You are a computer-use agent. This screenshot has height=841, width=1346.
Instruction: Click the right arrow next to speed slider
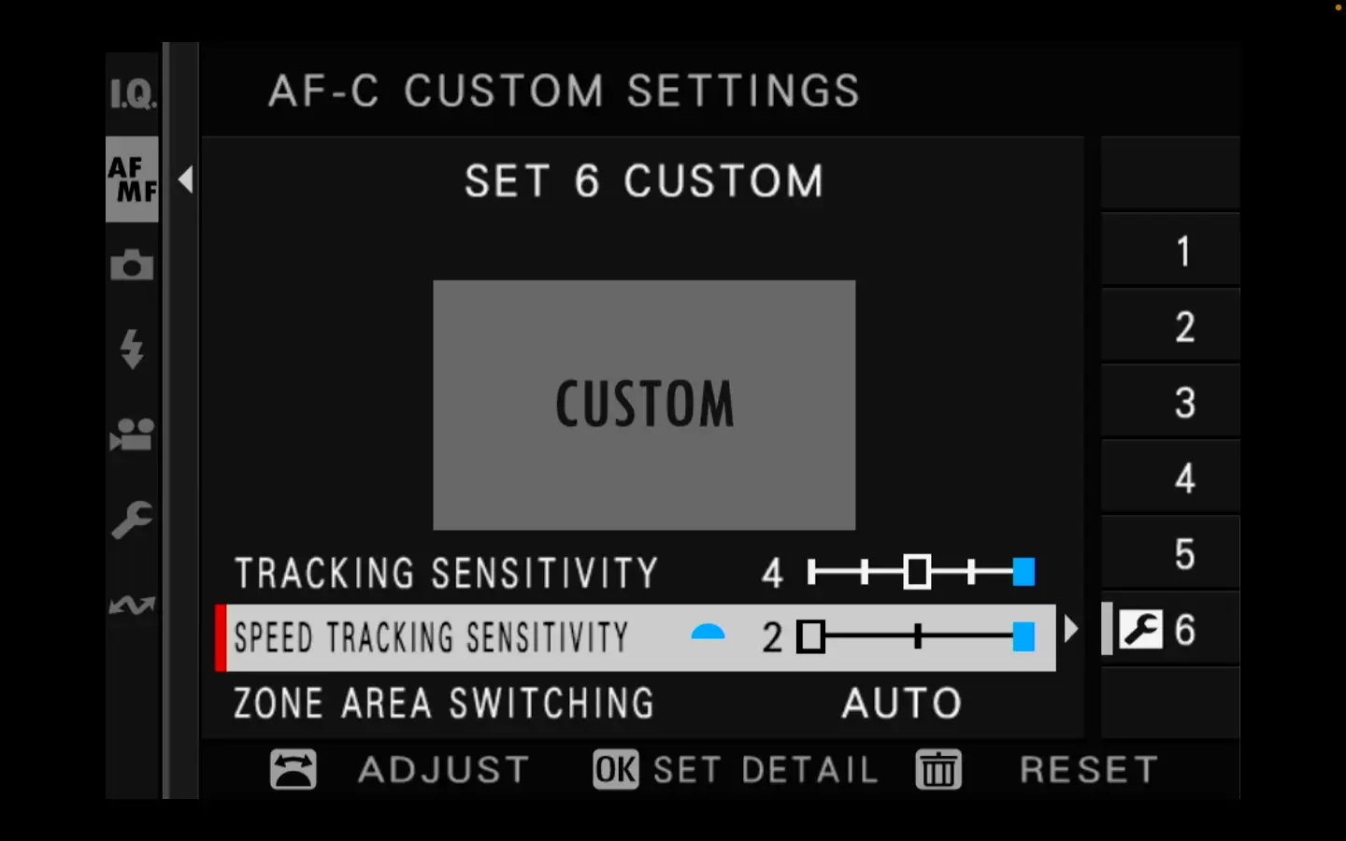(1071, 629)
